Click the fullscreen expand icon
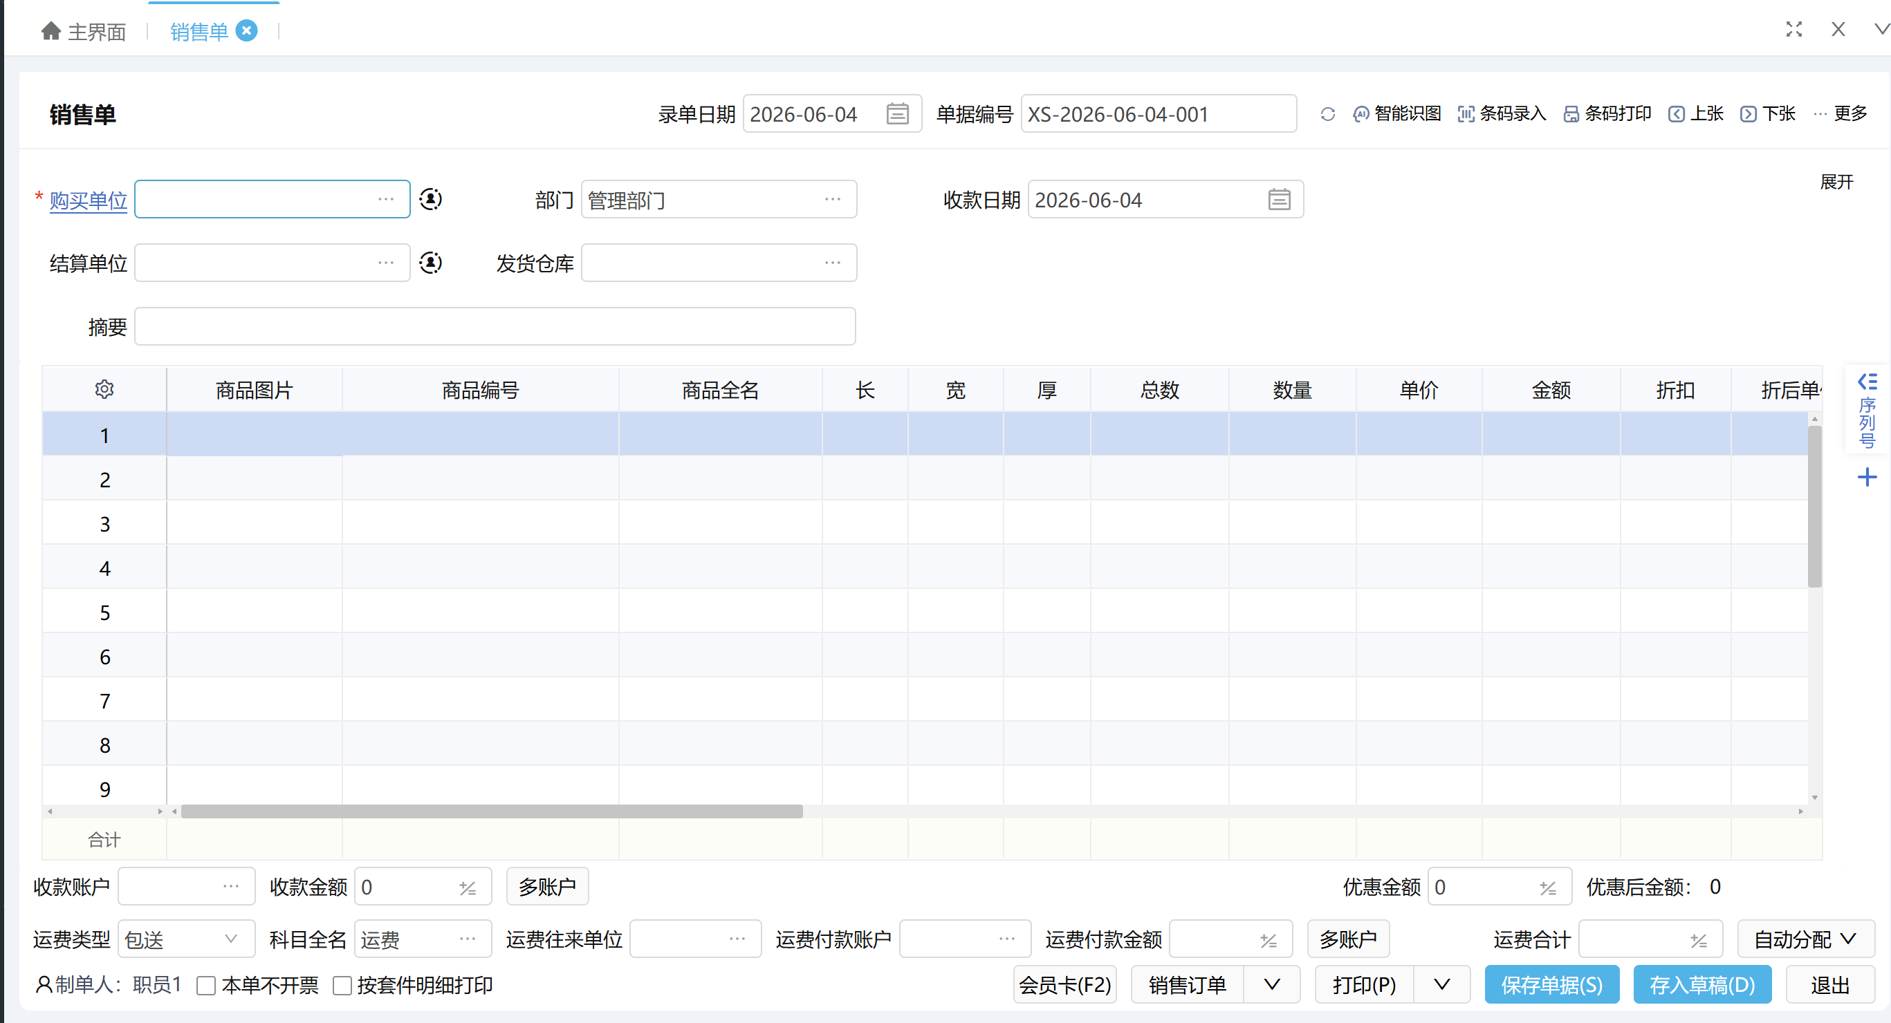 [x=1794, y=29]
